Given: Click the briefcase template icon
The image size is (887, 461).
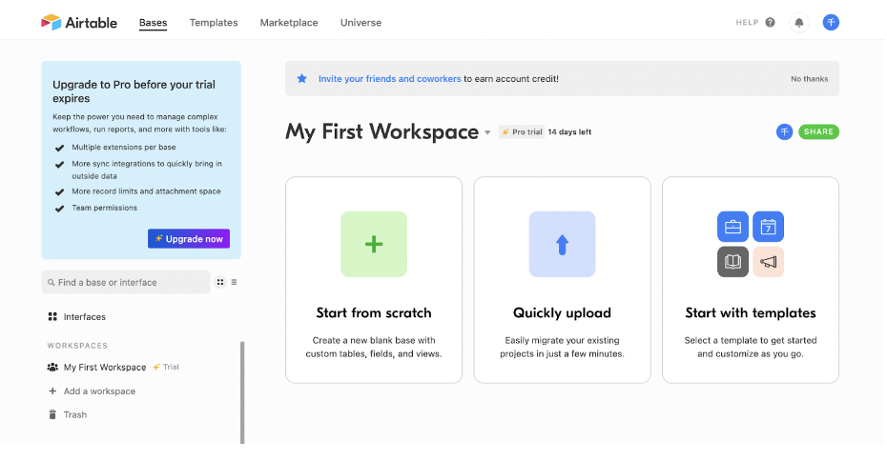Looking at the screenshot, I should 732,227.
